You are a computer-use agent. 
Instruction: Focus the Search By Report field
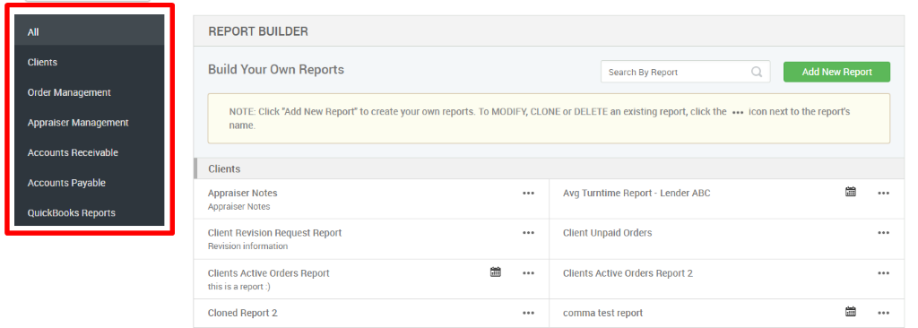(685, 72)
